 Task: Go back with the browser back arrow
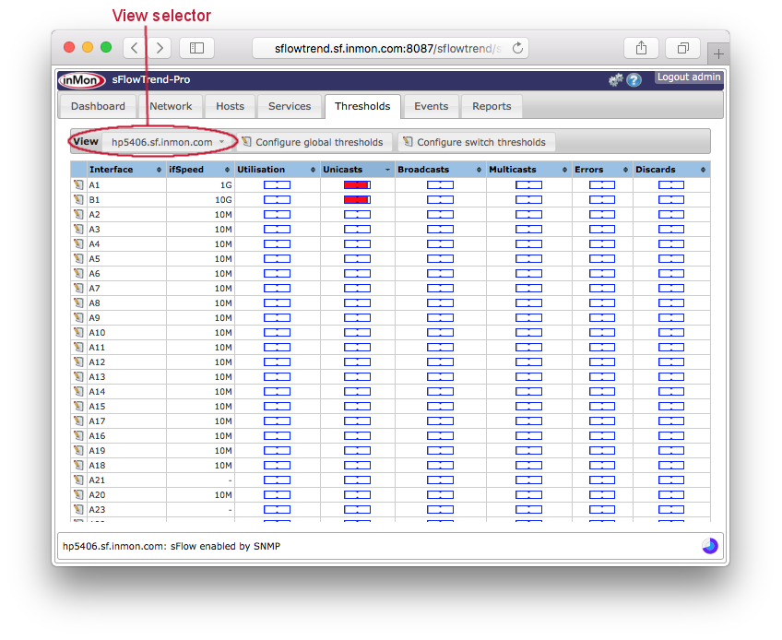[134, 48]
